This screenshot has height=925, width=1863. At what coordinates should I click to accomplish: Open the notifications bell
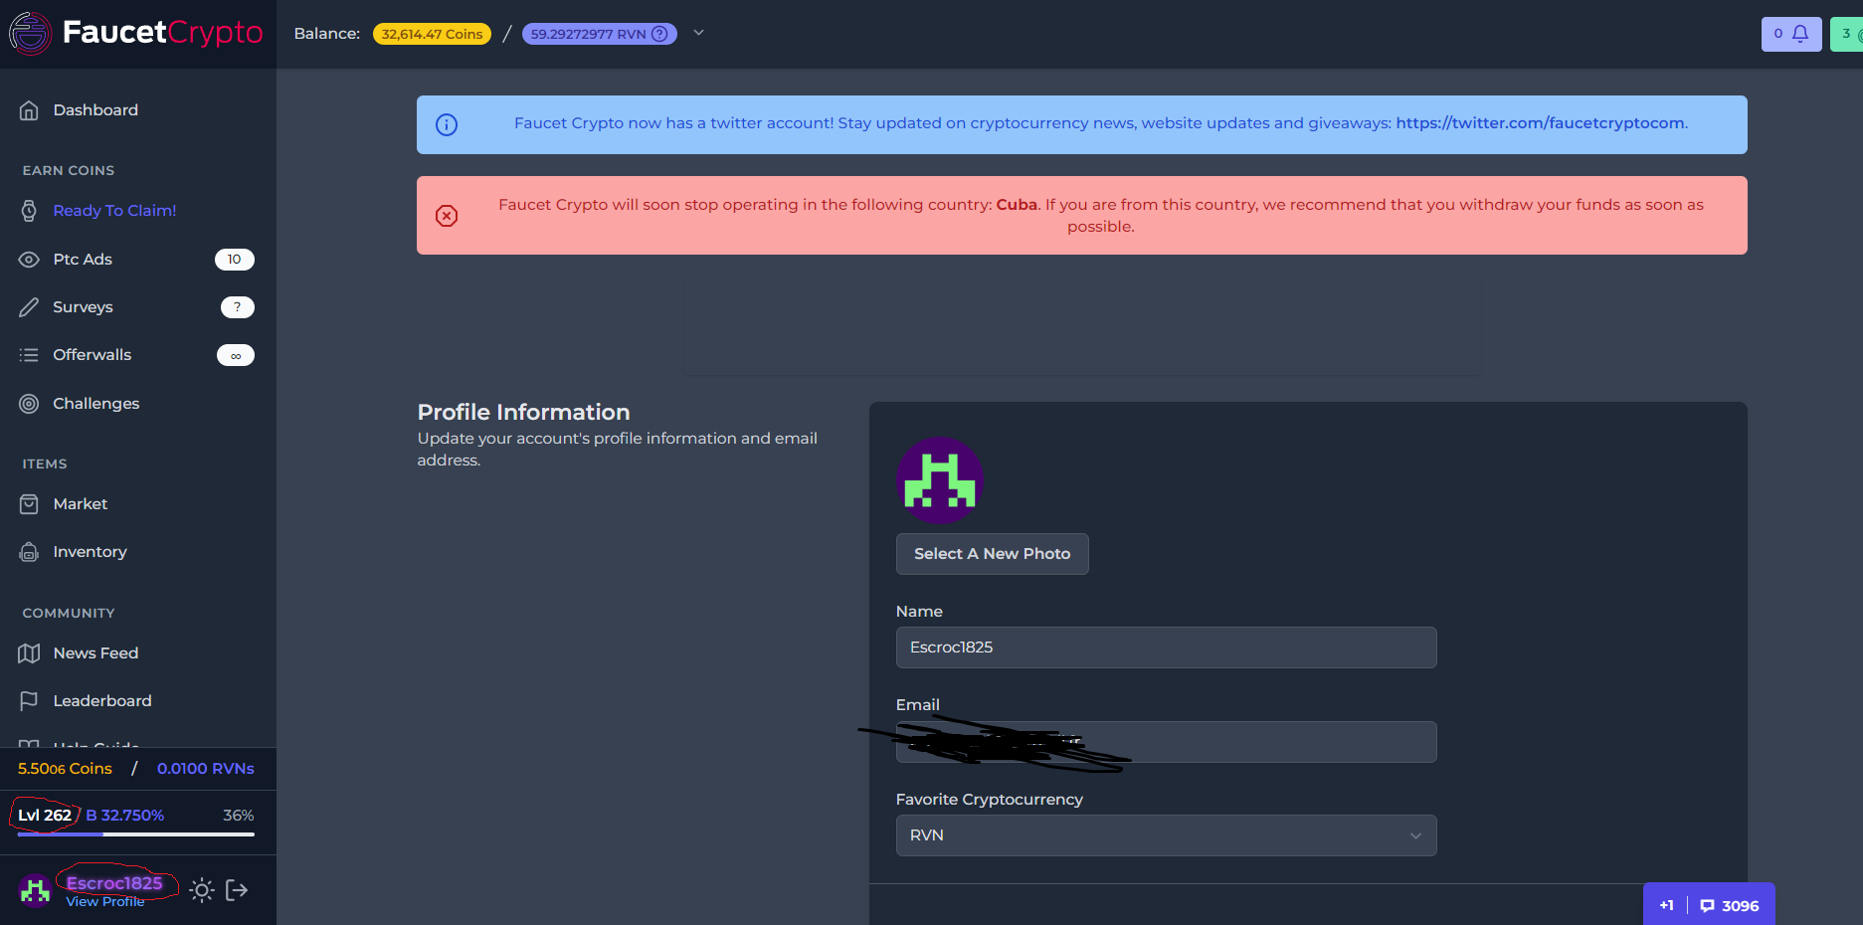(1799, 34)
